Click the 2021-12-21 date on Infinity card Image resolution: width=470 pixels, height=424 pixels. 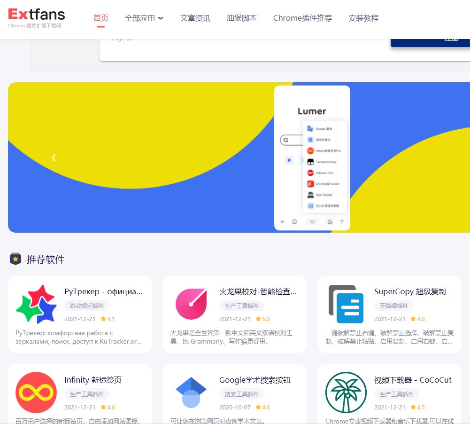[80, 407]
